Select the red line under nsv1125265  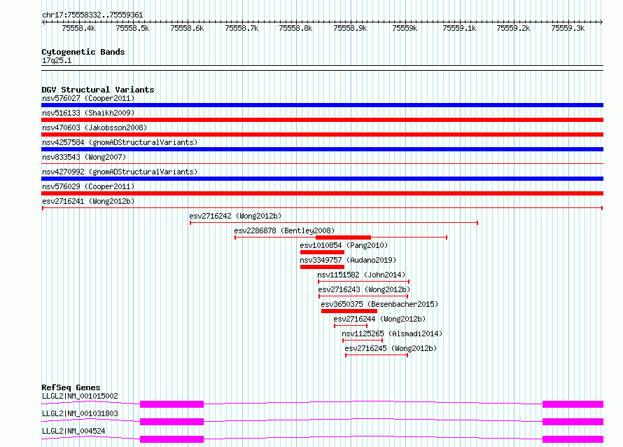pos(363,341)
